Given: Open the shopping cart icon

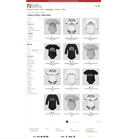Looking at the screenshot, I should pyautogui.click(x=99, y=6).
